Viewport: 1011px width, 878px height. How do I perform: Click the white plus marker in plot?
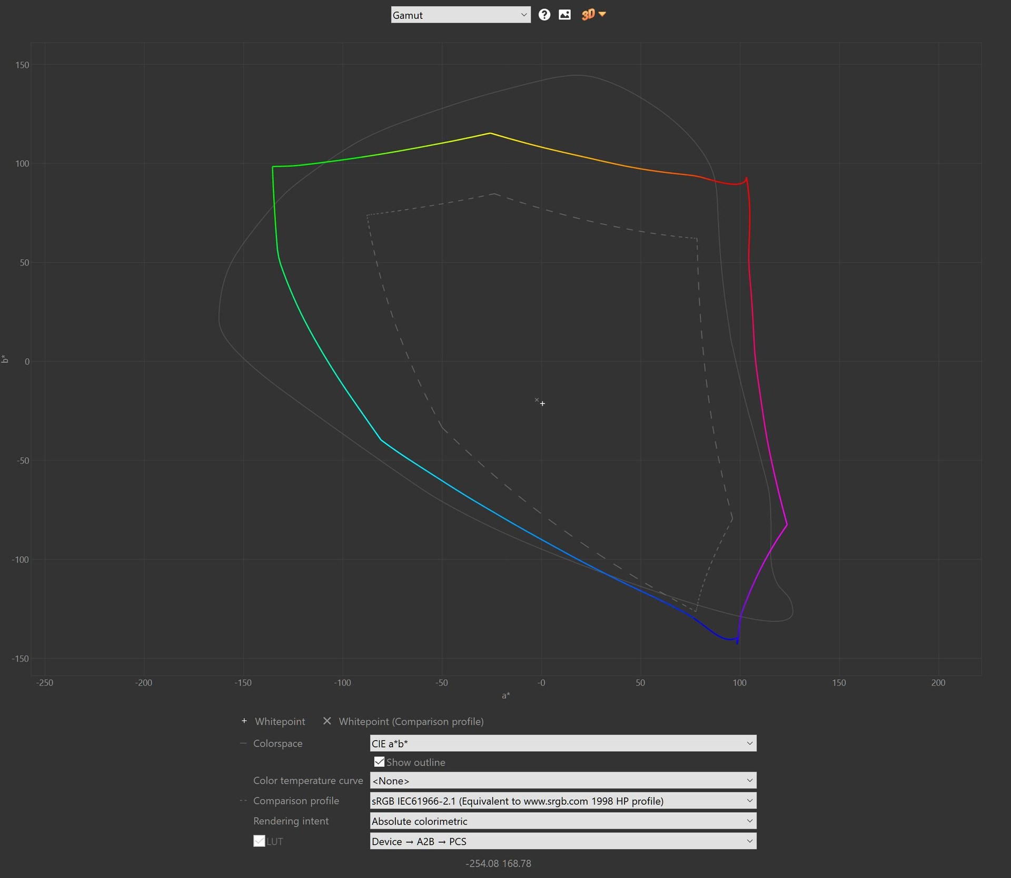point(542,403)
